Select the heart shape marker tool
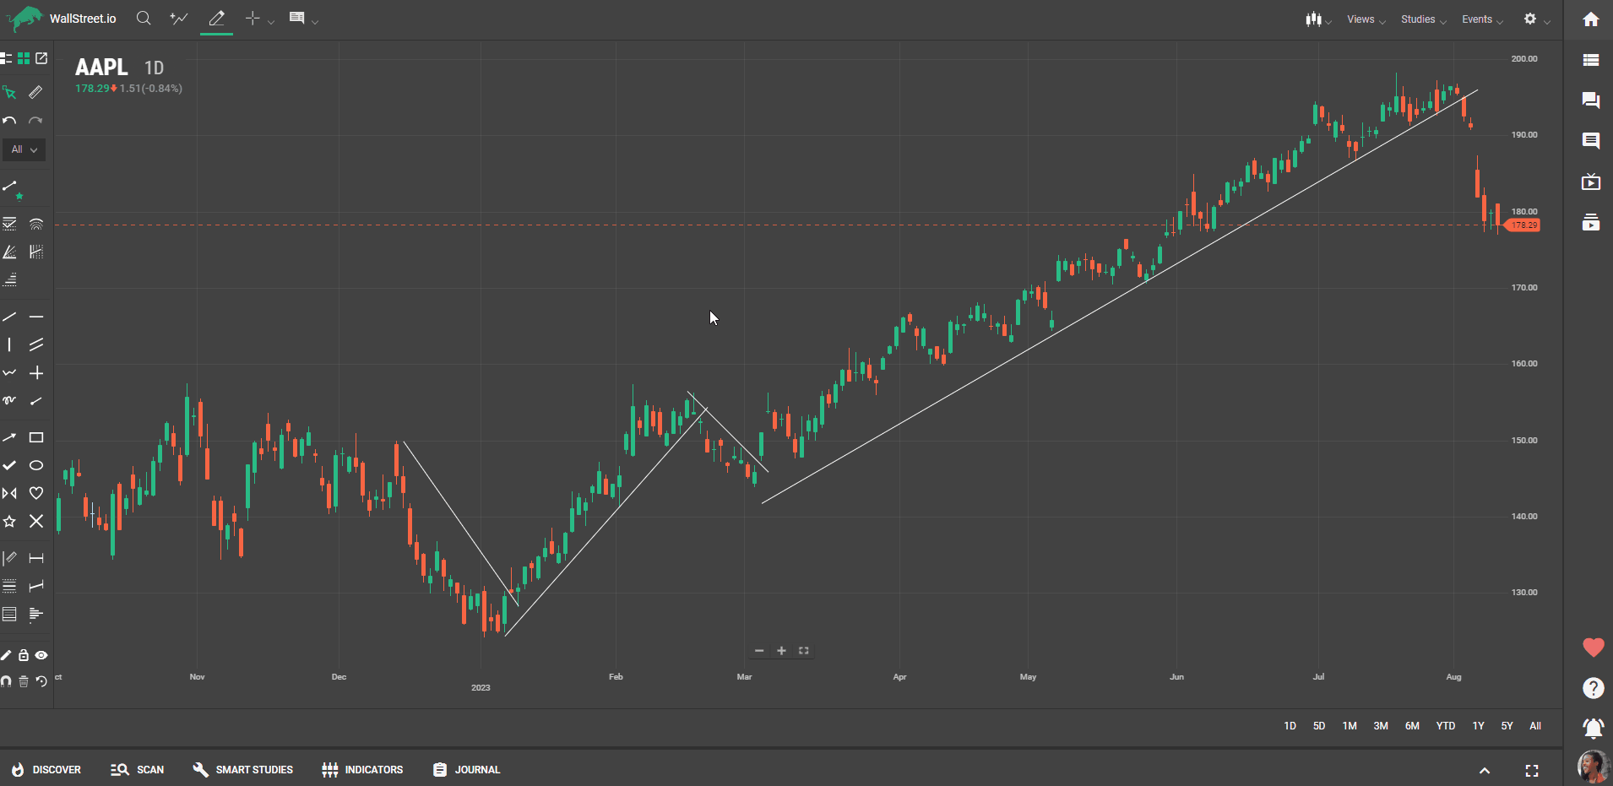1613x786 pixels. (x=36, y=493)
